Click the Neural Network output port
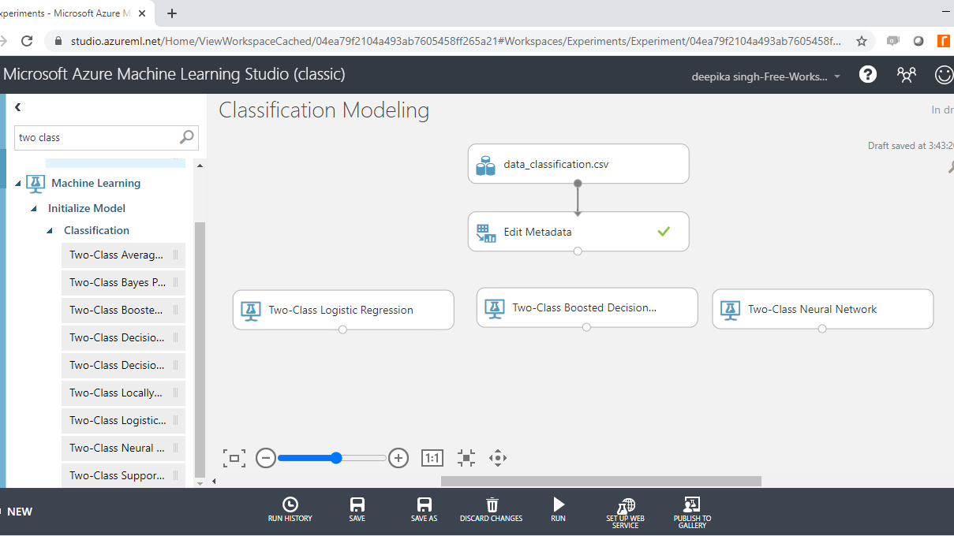The height and width of the screenshot is (536, 954). tap(822, 329)
